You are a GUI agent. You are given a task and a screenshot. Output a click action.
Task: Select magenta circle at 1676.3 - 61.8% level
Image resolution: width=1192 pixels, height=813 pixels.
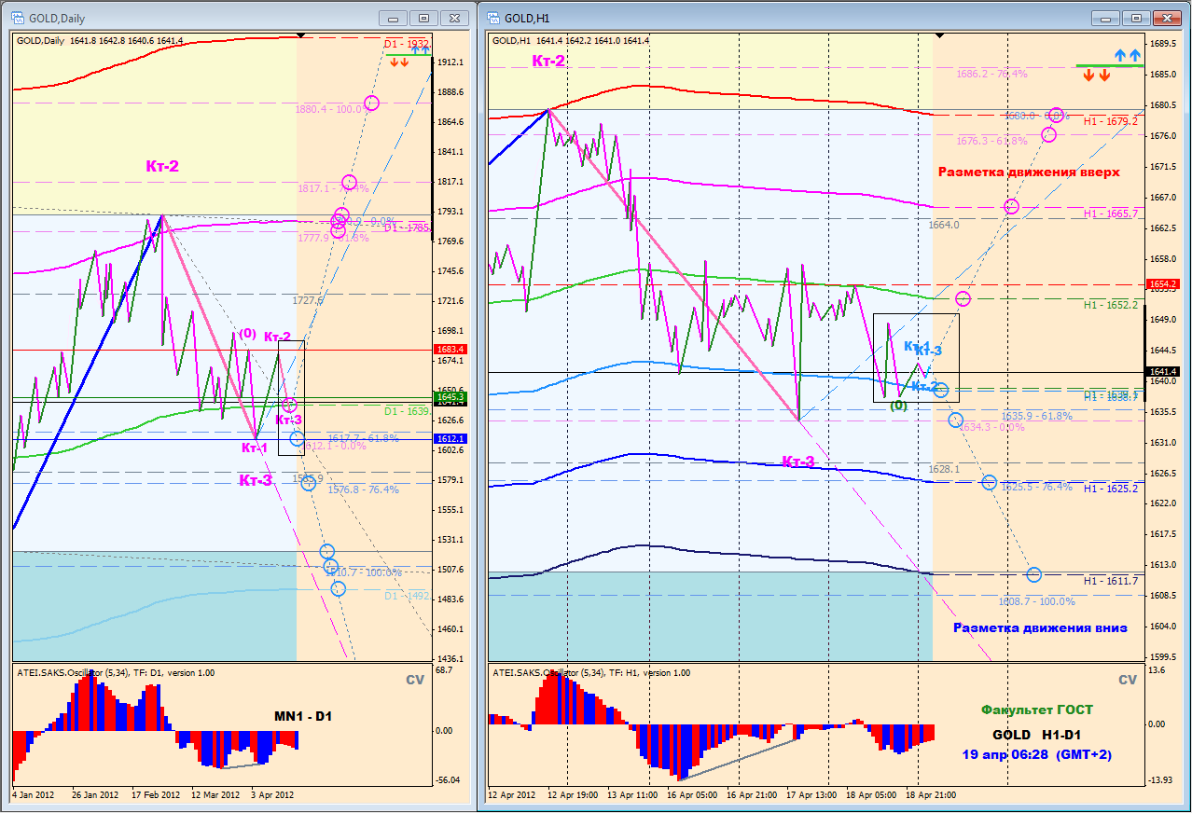tap(1048, 135)
